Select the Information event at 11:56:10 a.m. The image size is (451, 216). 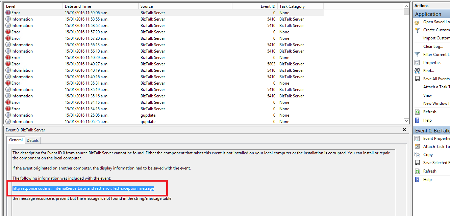[x=164, y=51]
